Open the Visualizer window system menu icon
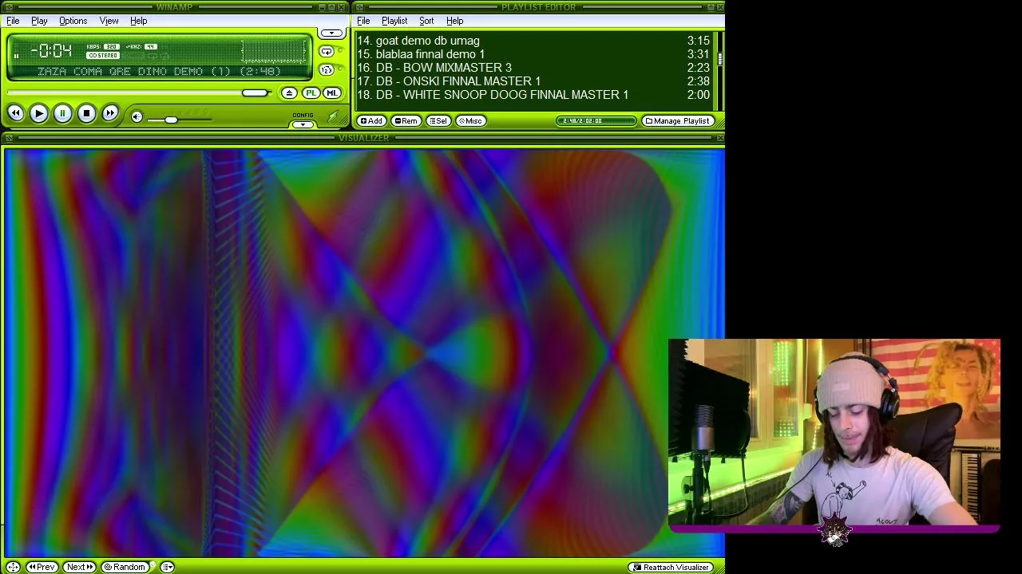This screenshot has height=574, width=1022. pyautogui.click(x=7, y=139)
